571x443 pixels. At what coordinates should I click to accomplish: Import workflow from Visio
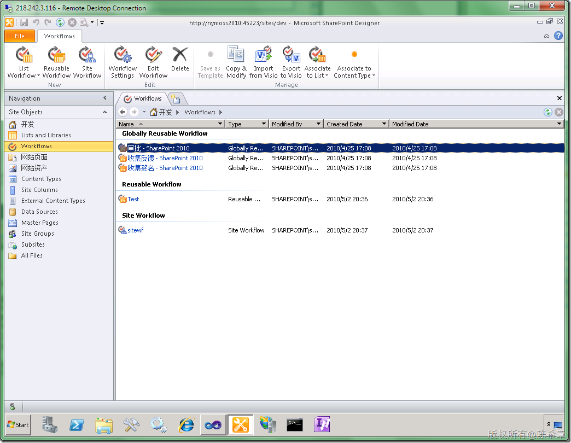click(263, 62)
